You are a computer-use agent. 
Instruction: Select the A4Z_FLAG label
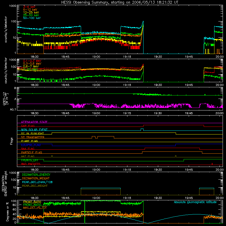point(28,156)
